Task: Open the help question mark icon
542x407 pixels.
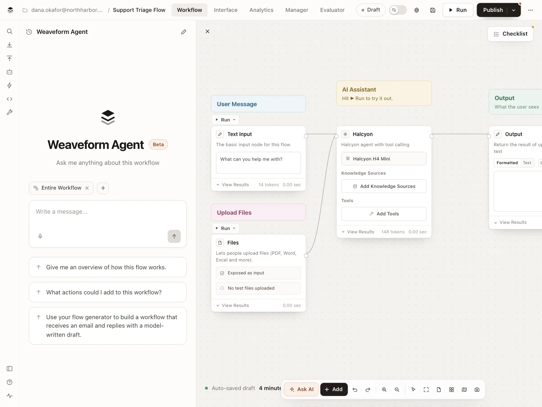Action: 9,382
